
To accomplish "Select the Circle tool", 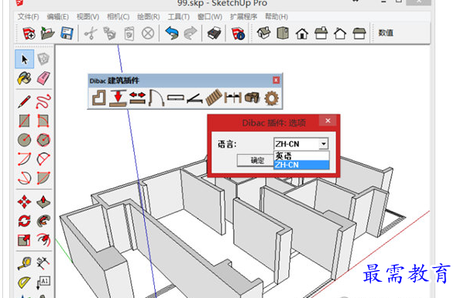I will click(x=25, y=140).
